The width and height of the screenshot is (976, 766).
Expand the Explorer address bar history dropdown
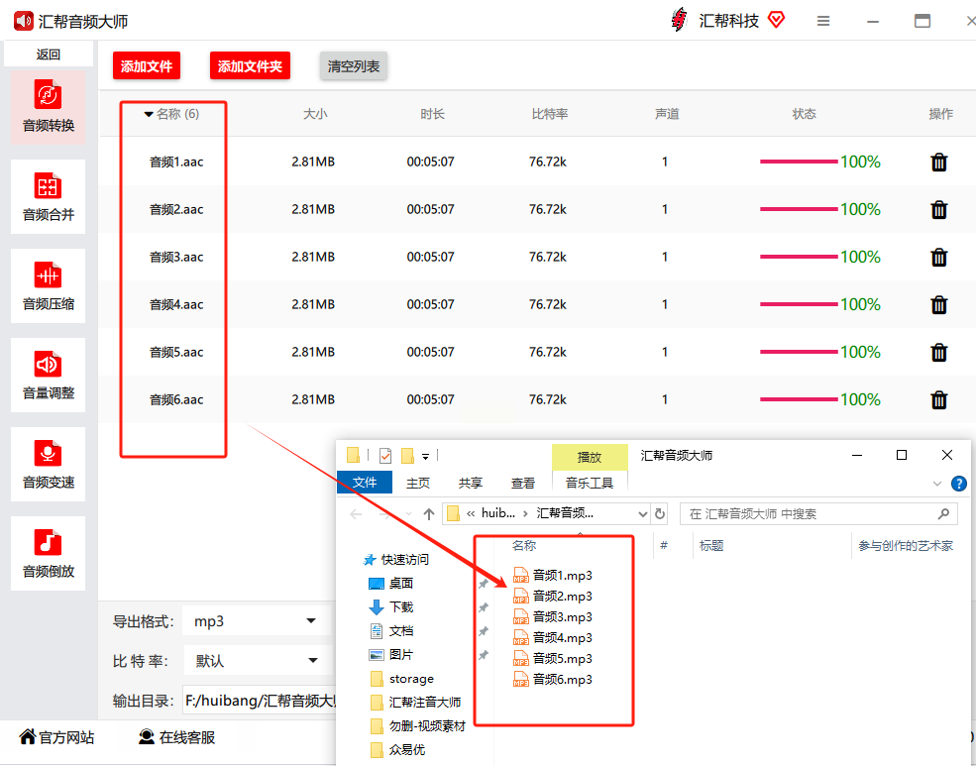point(643,514)
